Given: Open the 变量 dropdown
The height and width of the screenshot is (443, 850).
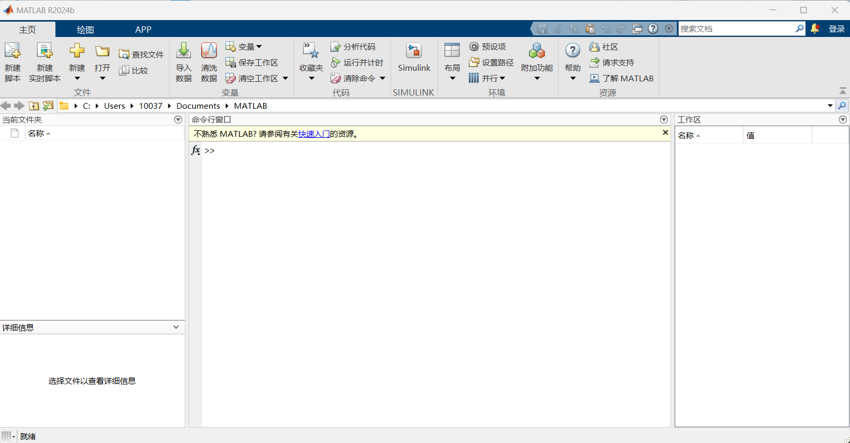Looking at the screenshot, I should click(x=243, y=46).
